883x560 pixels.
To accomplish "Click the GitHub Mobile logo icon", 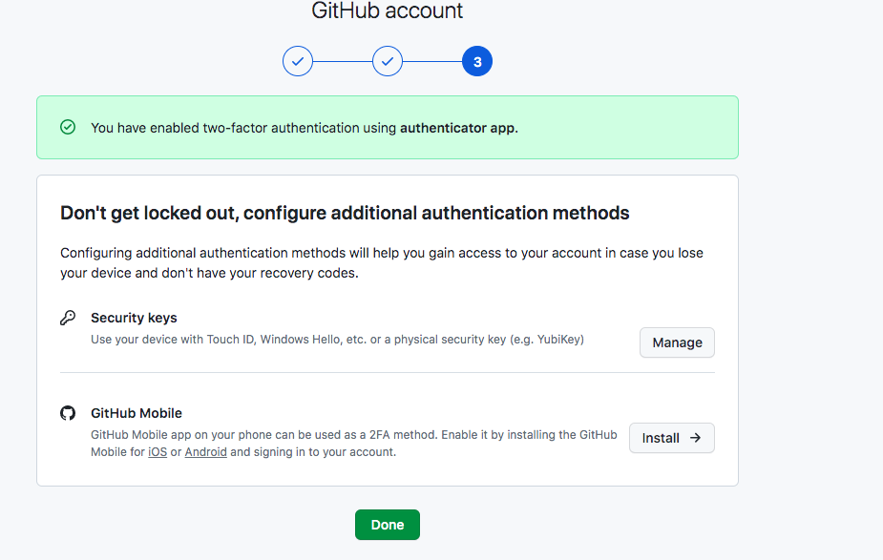I will tap(67, 412).
